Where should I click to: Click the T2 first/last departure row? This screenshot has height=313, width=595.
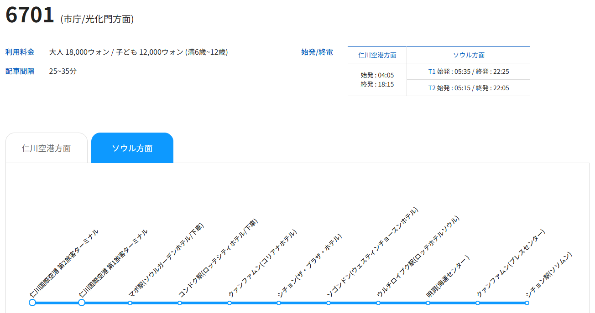coord(469,88)
